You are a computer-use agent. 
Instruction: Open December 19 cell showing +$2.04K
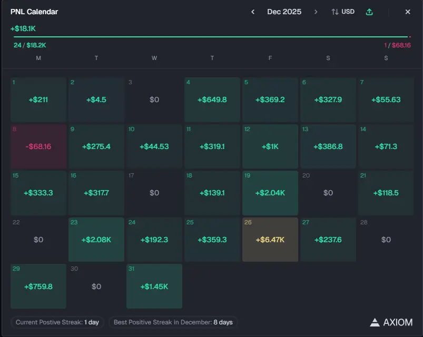click(270, 193)
